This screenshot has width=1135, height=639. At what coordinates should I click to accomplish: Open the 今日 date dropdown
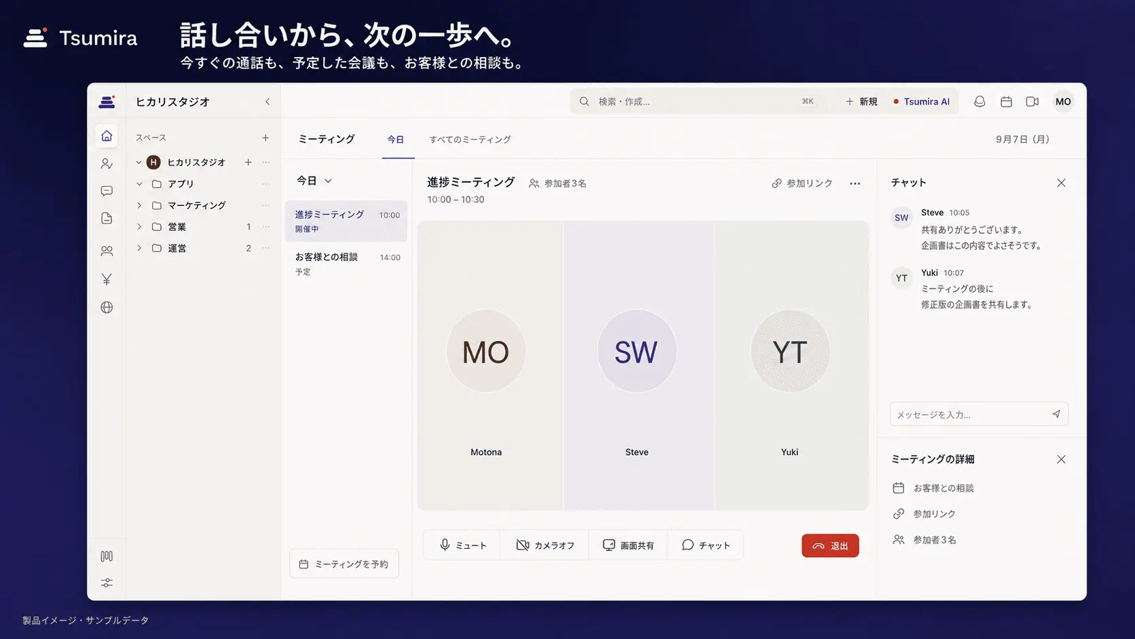pos(314,181)
